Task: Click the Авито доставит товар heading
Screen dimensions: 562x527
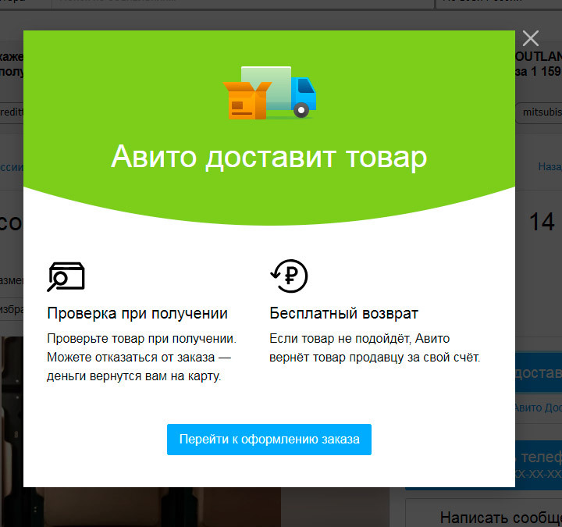Action: 269,157
